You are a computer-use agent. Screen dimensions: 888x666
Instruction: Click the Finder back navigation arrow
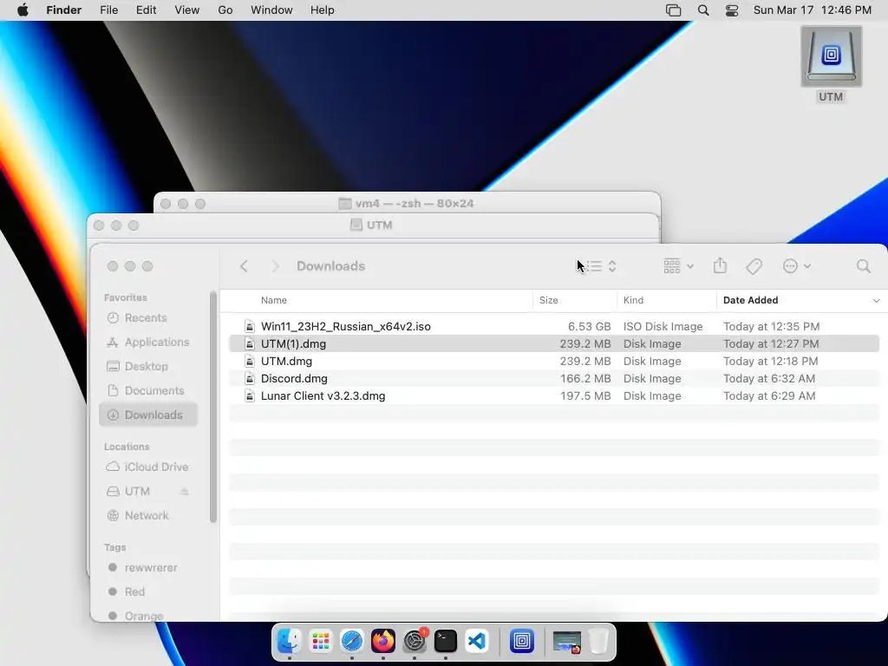pyautogui.click(x=244, y=266)
